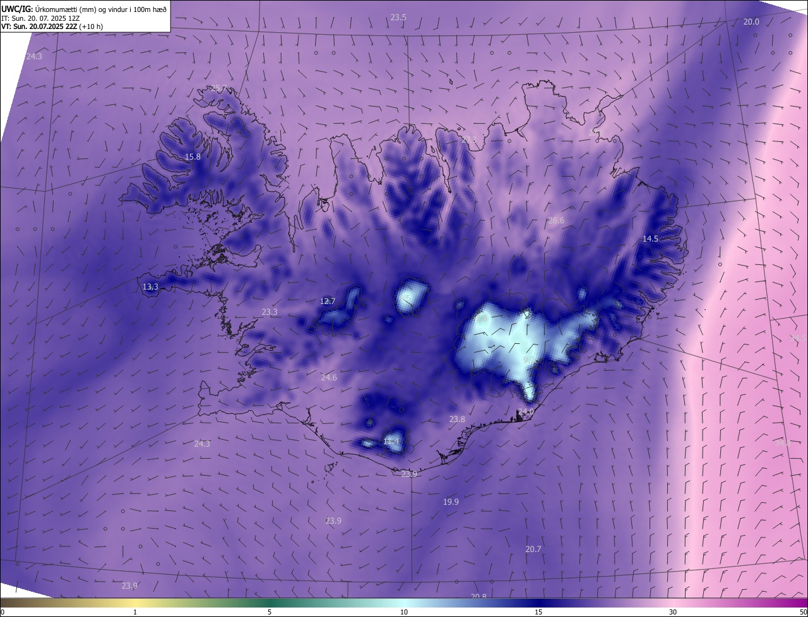
Task: Click the 13.3 value on Snæfellsnes peninsula tip
Action: coord(150,286)
